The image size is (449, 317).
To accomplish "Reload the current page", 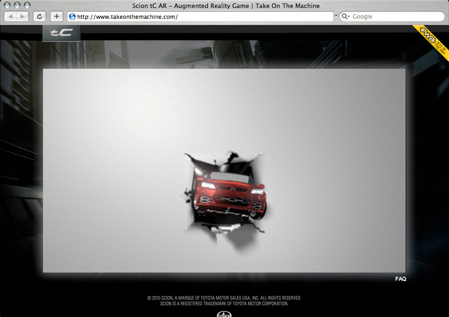I will pyautogui.click(x=39, y=17).
